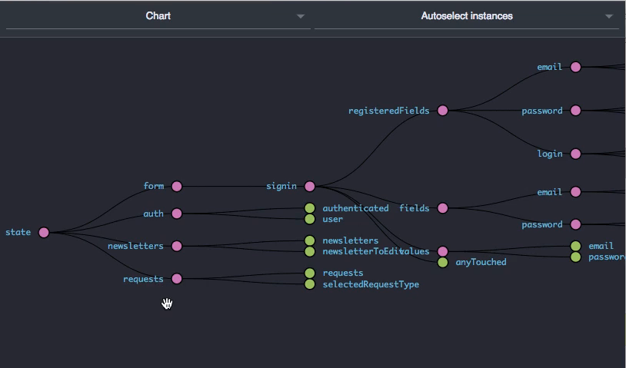Select the fields node circle
The height and width of the screenshot is (368, 626).
pos(442,208)
